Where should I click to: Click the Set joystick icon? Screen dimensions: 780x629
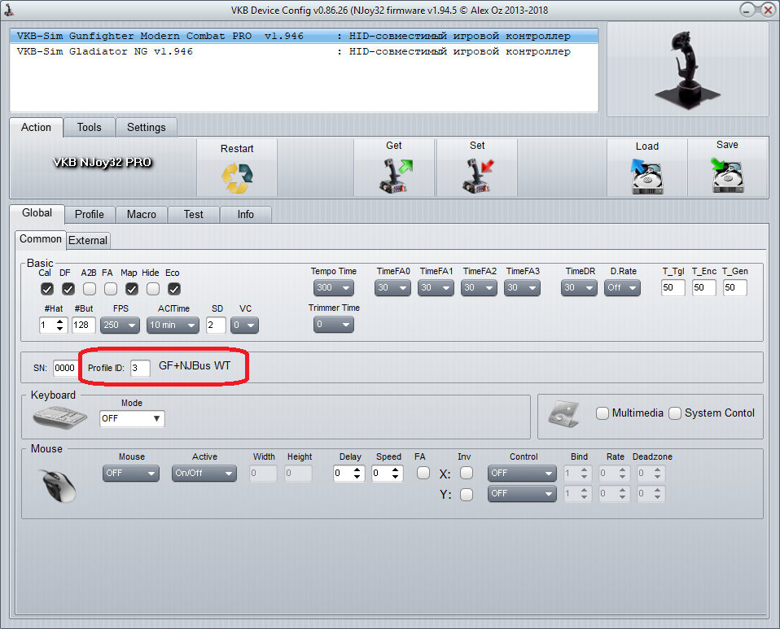tap(478, 175)
